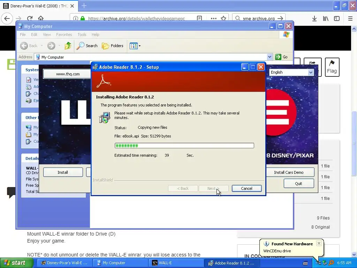Switch to Disney-Pixar's Wall-E taskbar item
This screenshot has height=268, width=357.
(64, 263)
